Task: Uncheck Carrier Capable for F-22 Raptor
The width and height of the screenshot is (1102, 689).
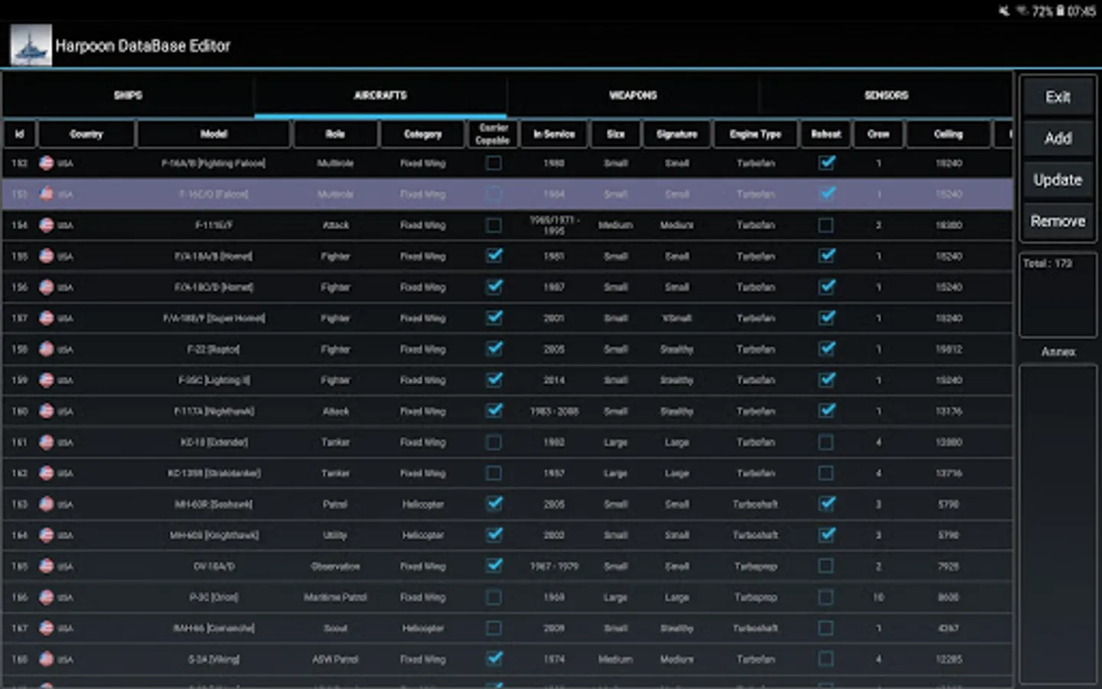Action: [x=494, y=349]
